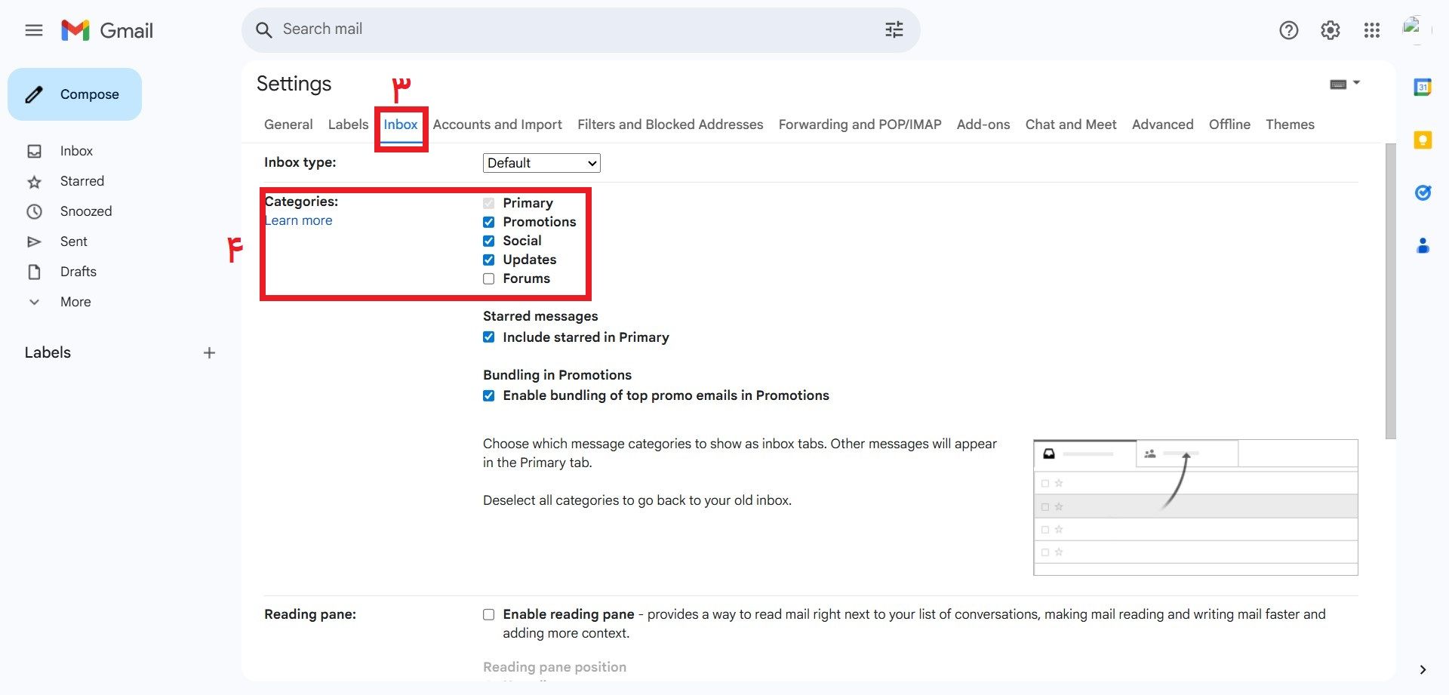Click the Settings gear icon
This screenshot has height=695, width=1449.
[1330, 30]
